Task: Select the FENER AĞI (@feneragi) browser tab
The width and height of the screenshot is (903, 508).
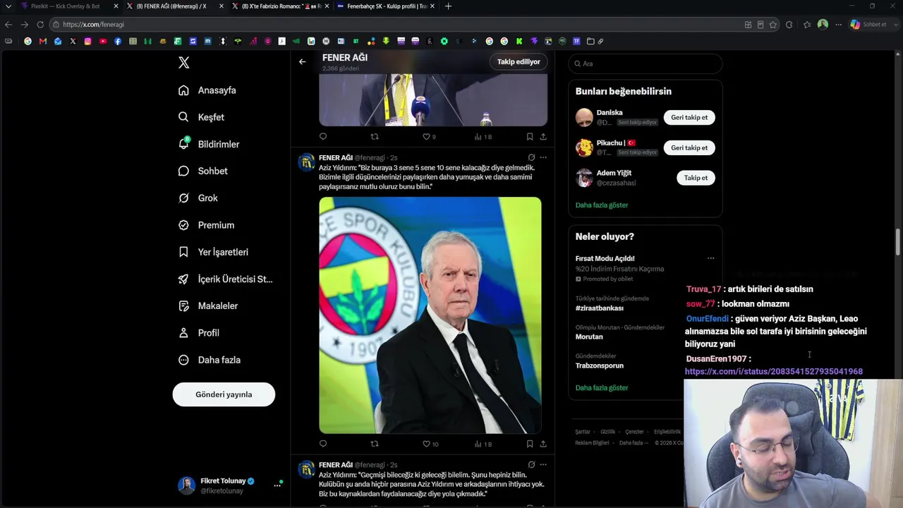Action: [x=174, y=6]
